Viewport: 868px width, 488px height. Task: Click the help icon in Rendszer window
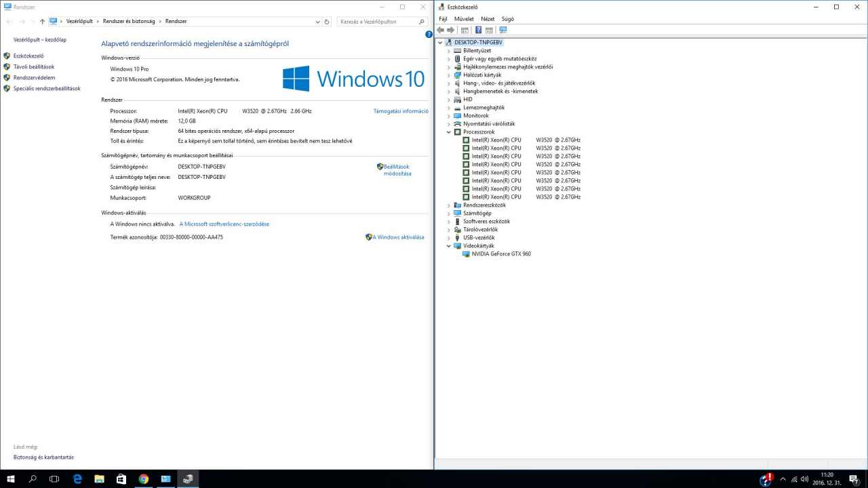click(x=429, y=34)
